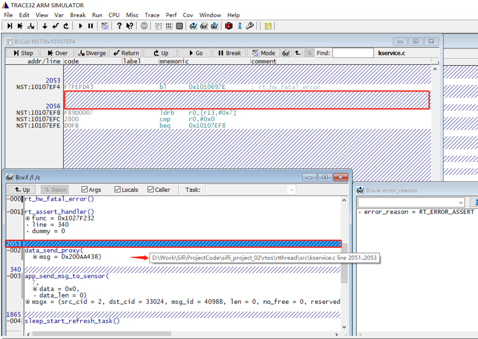Click the Step button in List window
Screen dimensions: 478x339
[x=23, y=53]
